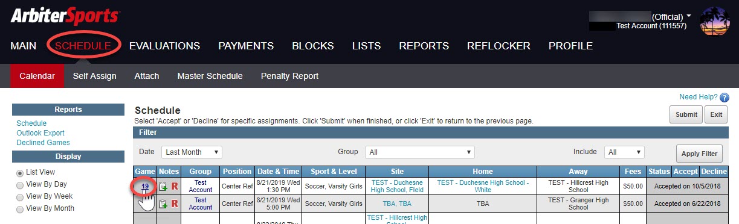The image size is (739, 224).
Task: Switch to the Attach tab
Action: pos(147,76)
